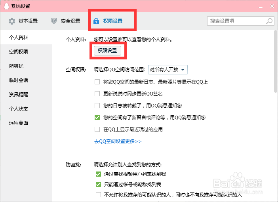Screen dimensions: 278x202
Task: Click the 权限设置 button under 个人资料
Action: [x=107, y=51]
